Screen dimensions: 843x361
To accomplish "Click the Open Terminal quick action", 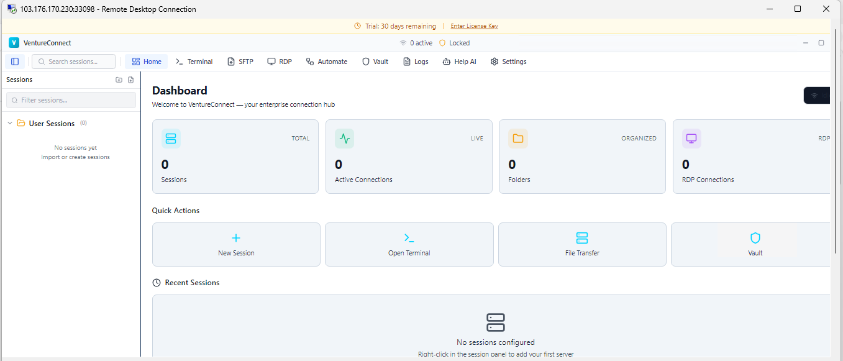I will pyautogui.click(x=409, y=244).
